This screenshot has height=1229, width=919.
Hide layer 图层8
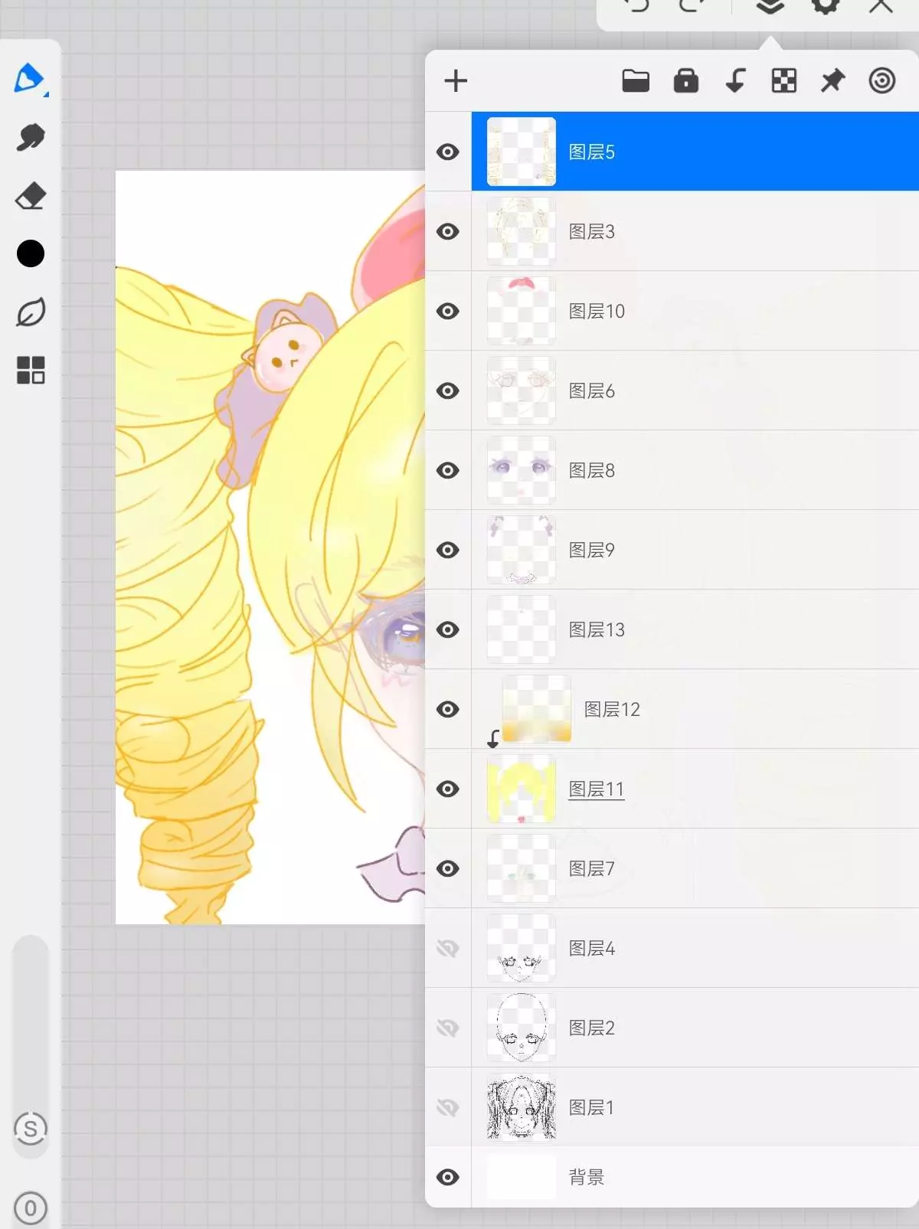click(448, 470)
